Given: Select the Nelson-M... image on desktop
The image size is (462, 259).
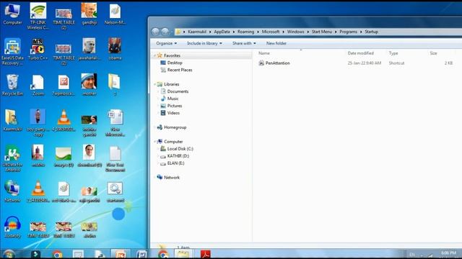Looking at the screenshot, I should click(x=115, y=14).
